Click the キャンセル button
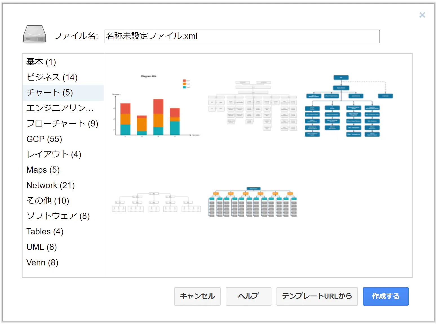436x324 pixels. click(x=197, y=296)
